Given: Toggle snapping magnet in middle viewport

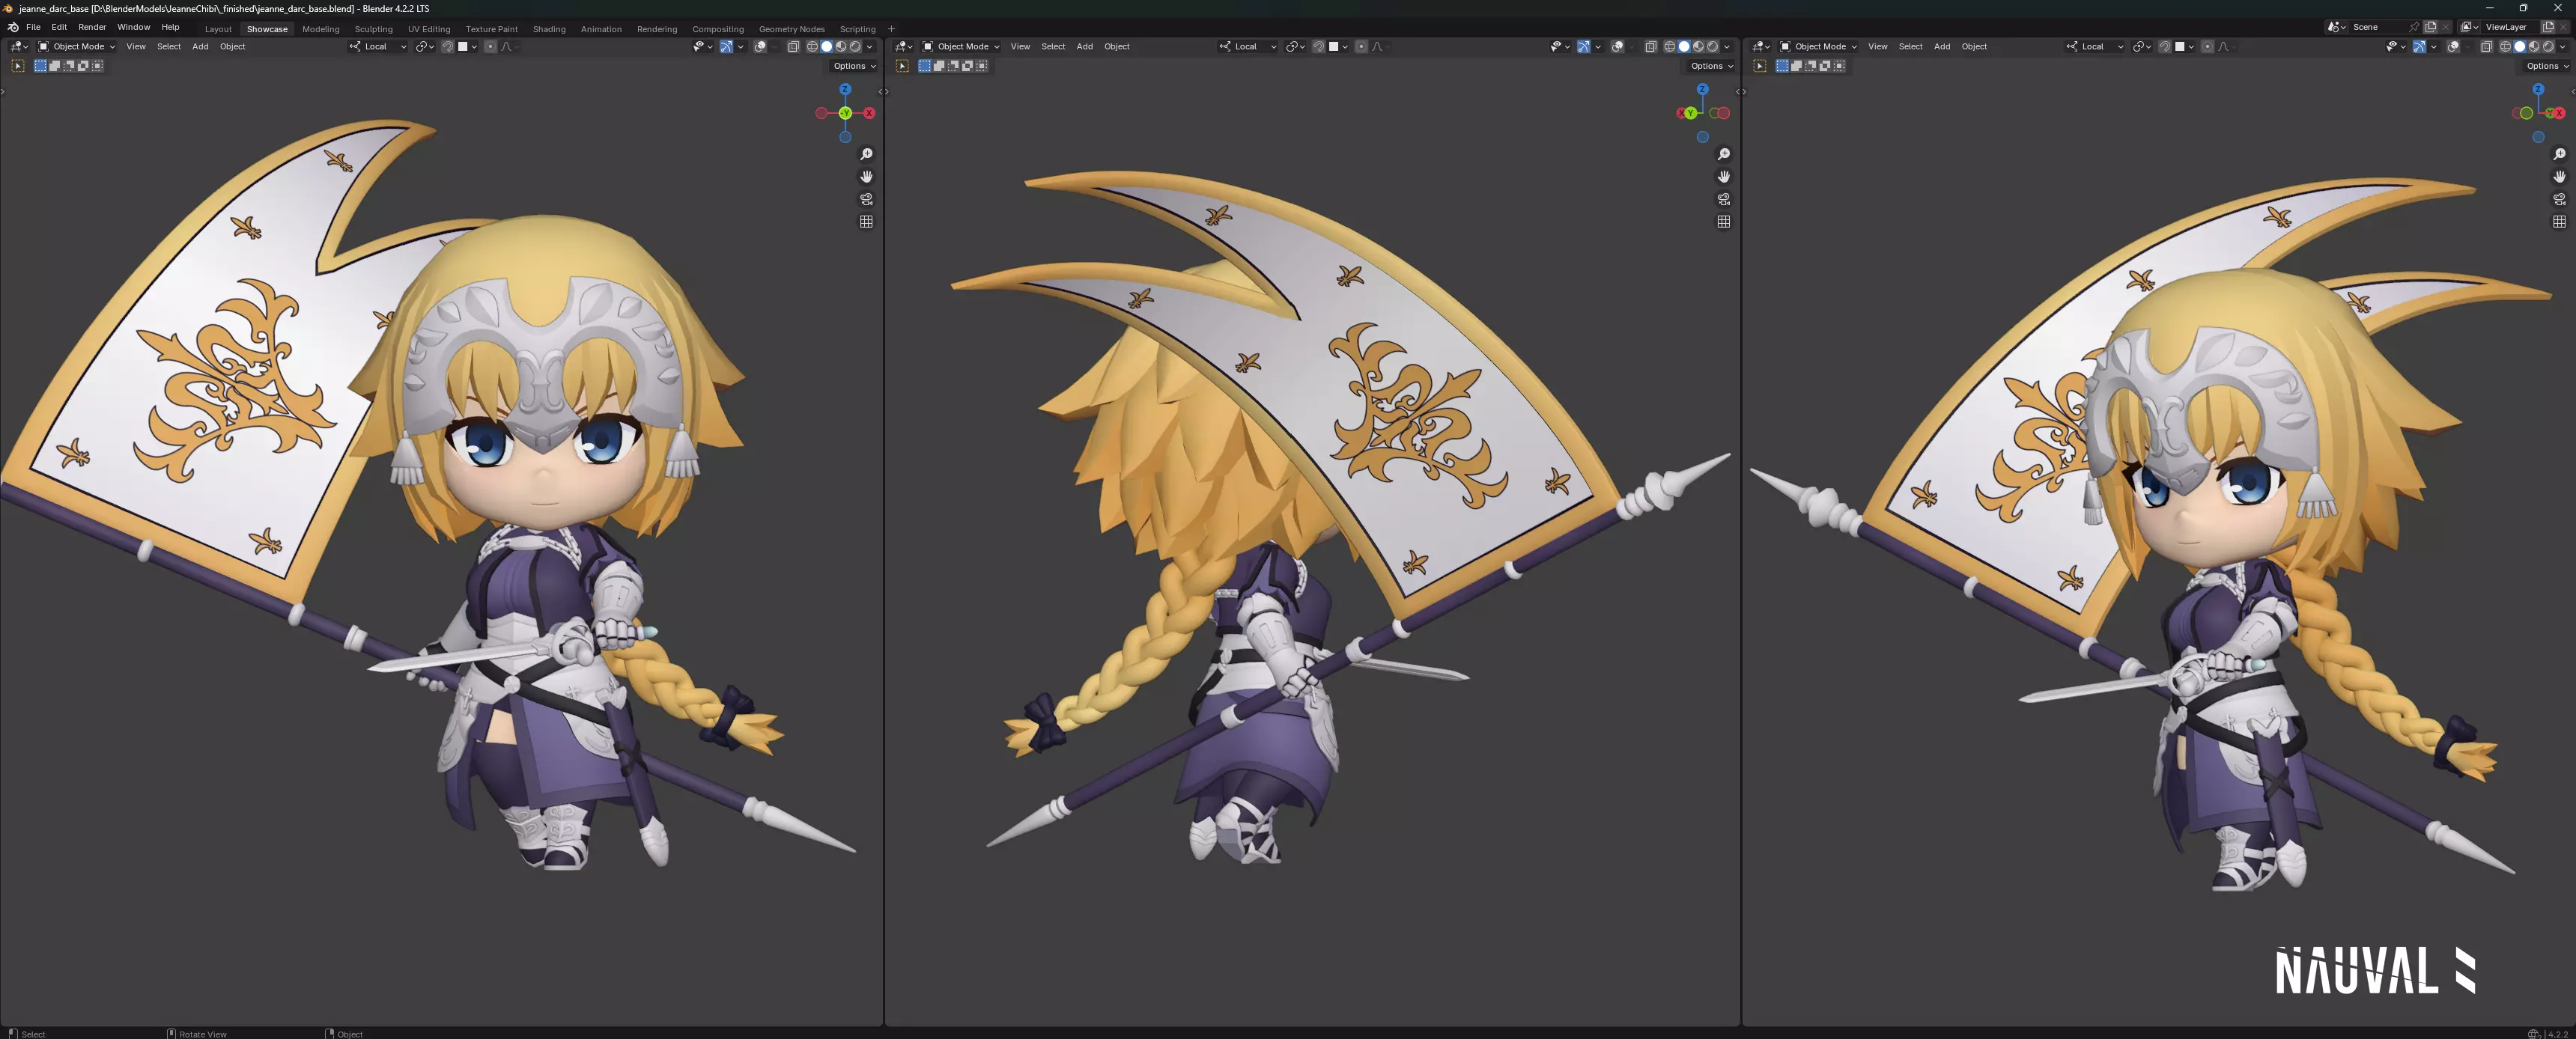Looking at the screenshot, I should click(1318, 46).
